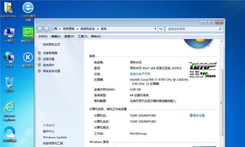Click the Windows Update link
Screen dimensions: 245x147
55,137
